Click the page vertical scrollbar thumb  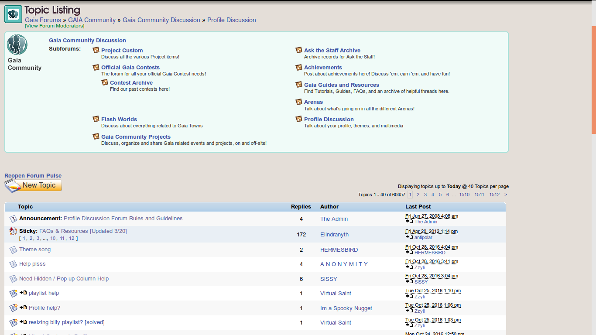point(594,80)
